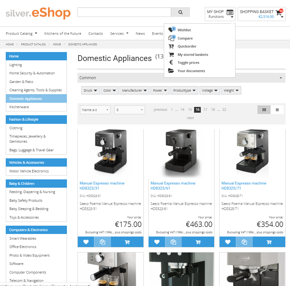290x286 pixels.
Task: Switch to grid view layout
Action: [x=264, y=110]
